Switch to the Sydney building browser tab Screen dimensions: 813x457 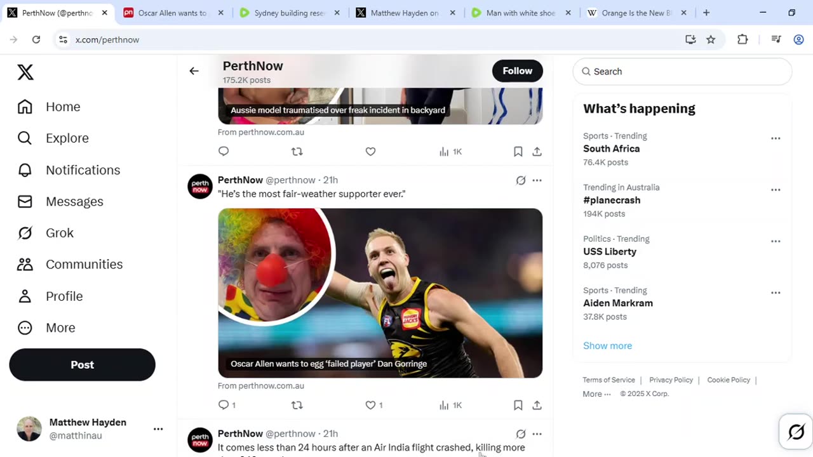tap(290, 13)
